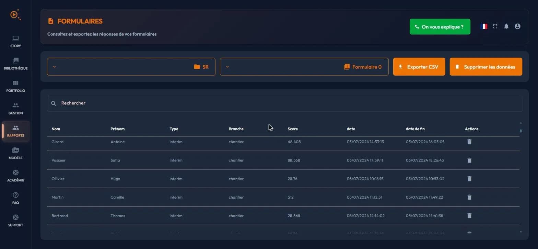Viewport: 538px width, 249px height.
Task: Sort by the 'date' column header
Action: pos(351,129)
